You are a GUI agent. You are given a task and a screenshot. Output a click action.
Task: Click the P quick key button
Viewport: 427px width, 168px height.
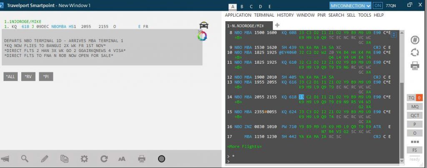tap(415, 124)
